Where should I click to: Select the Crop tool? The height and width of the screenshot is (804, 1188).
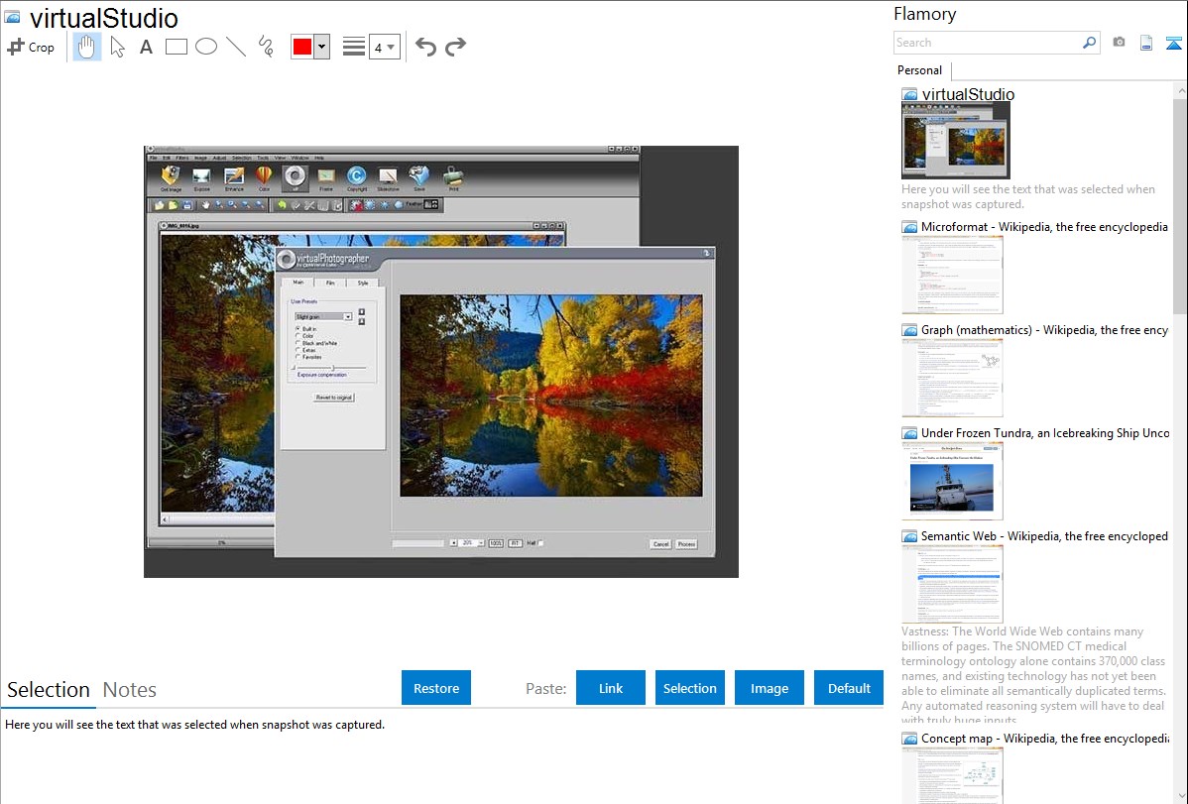tap(31, 47)
